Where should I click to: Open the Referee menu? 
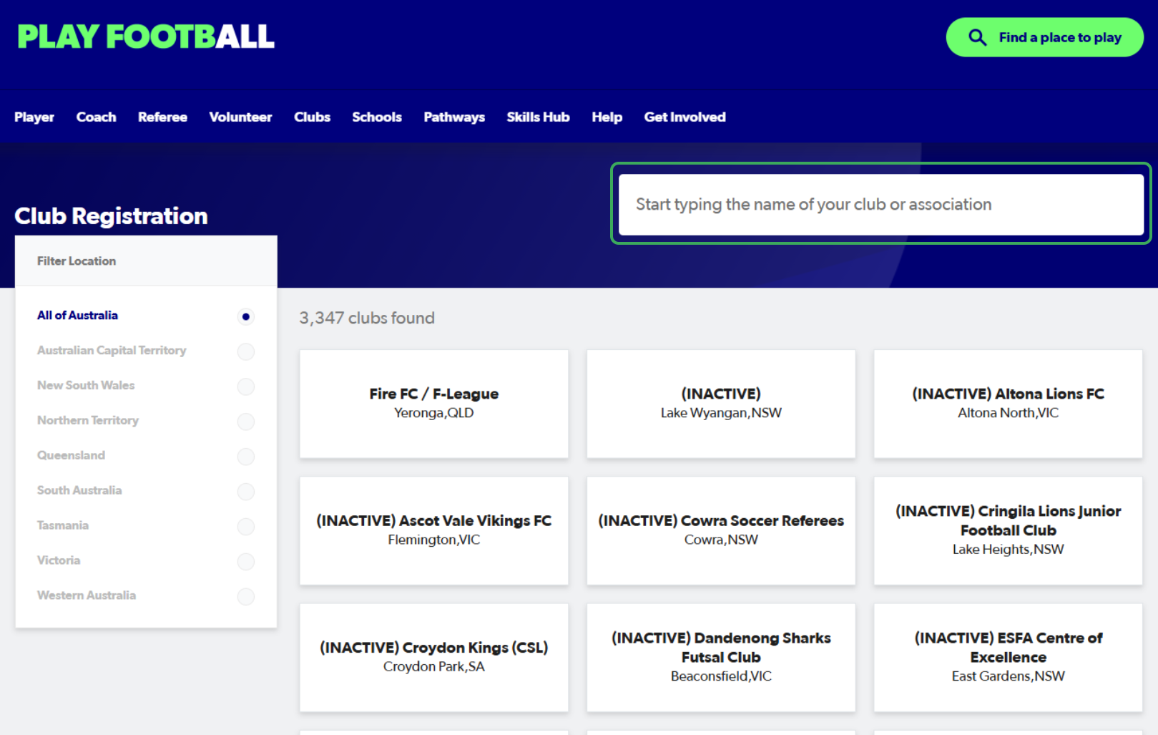click(162, 117)
